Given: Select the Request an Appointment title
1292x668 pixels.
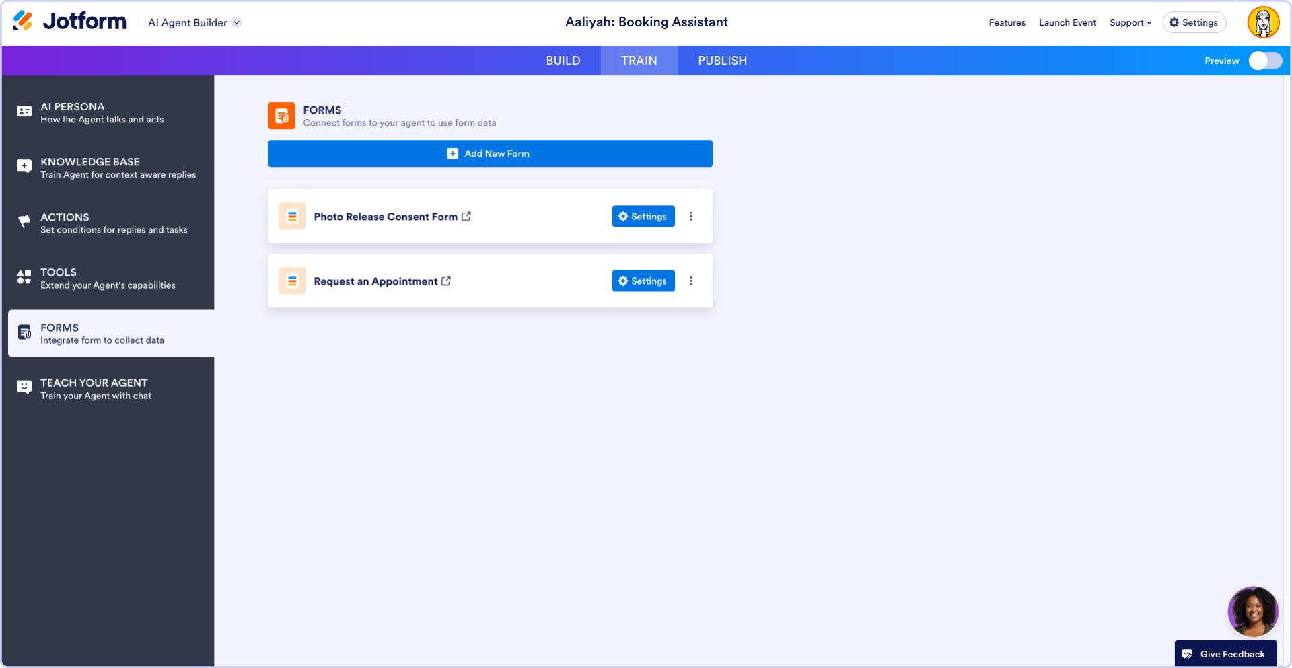Looking at the screenshot, I should pyautogui.click(x=375, y=281).
